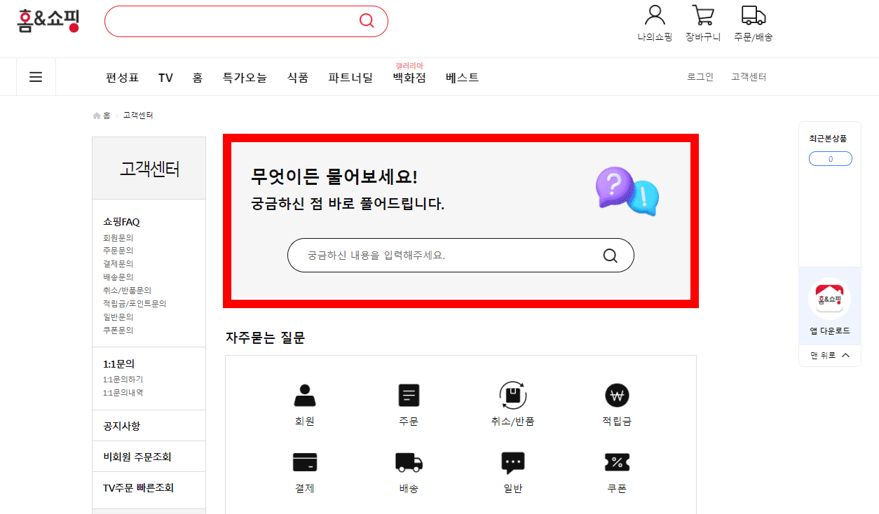Click the magnifier in the question search bar
This screenshot has width=879, height=514.
[x=609, y=256]
